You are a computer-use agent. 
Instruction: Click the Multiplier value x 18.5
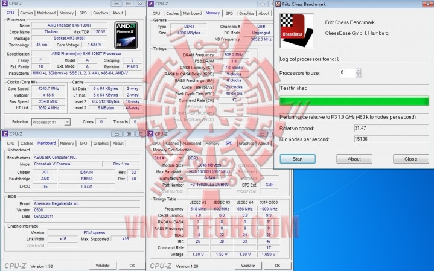click(x=48, y=95)
